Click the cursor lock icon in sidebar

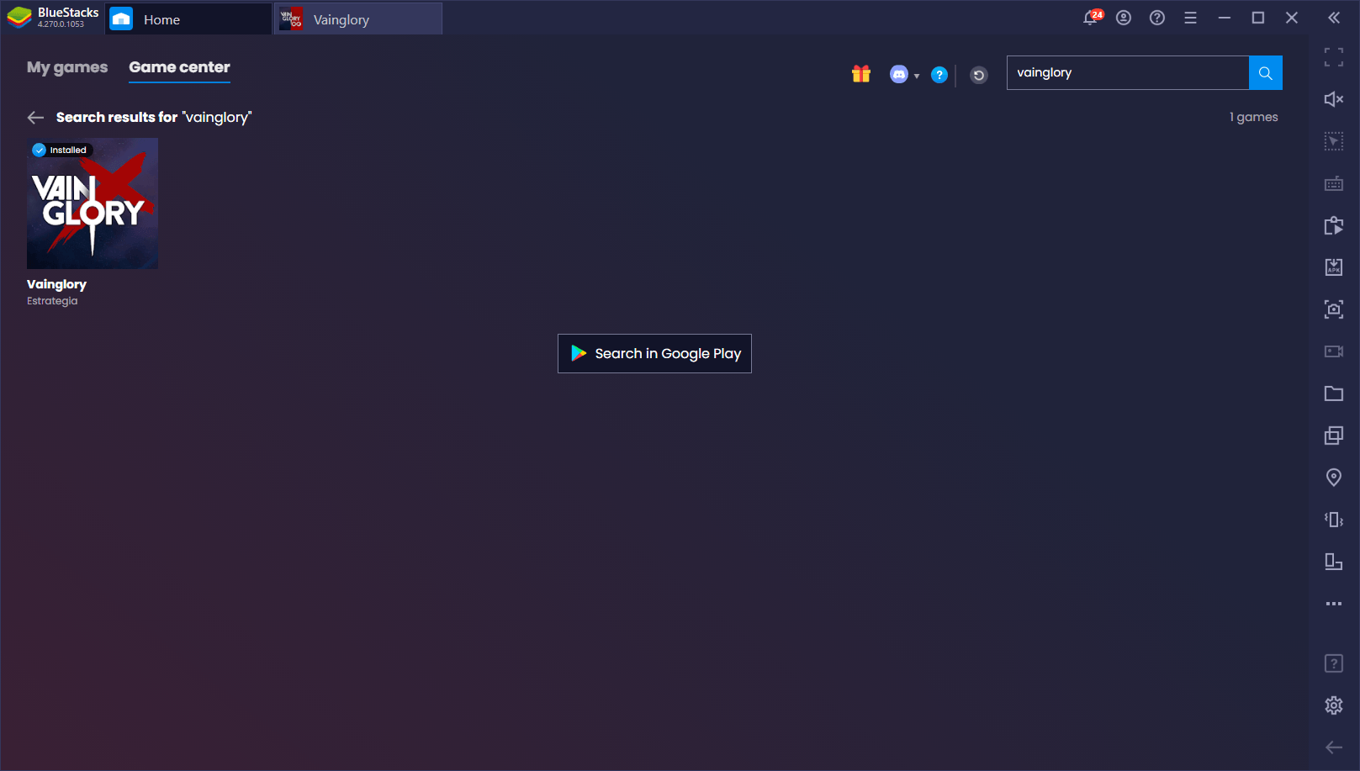[x=1334, y=141]
